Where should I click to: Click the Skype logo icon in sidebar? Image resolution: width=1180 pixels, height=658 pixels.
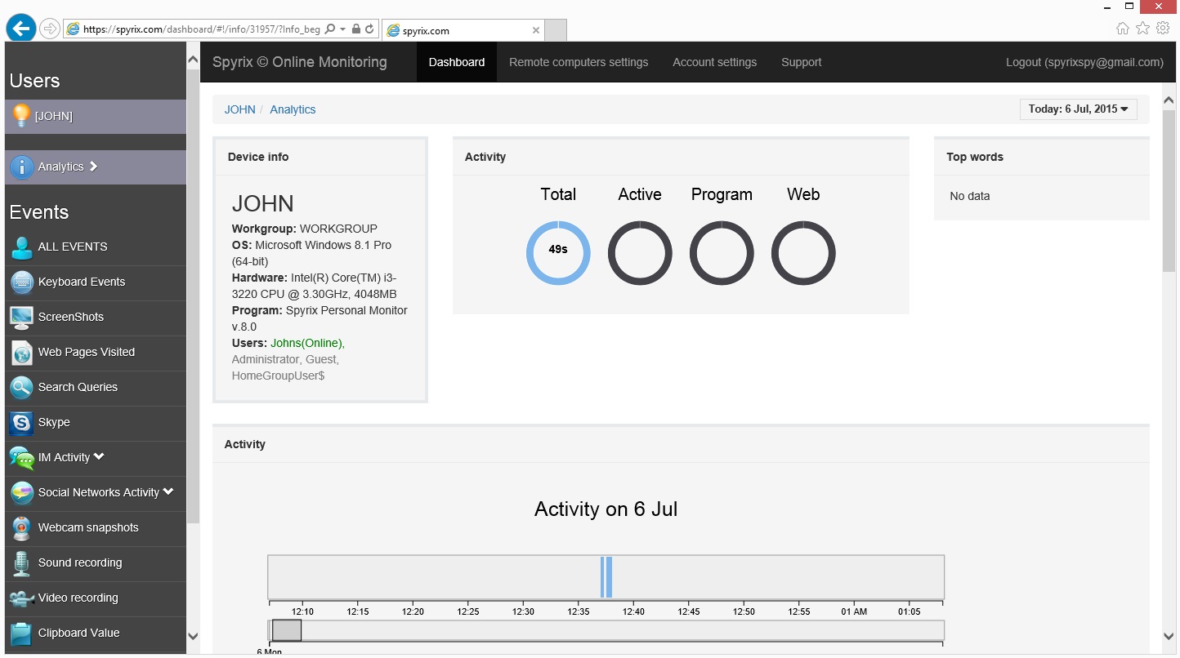[x=22, y=422]
